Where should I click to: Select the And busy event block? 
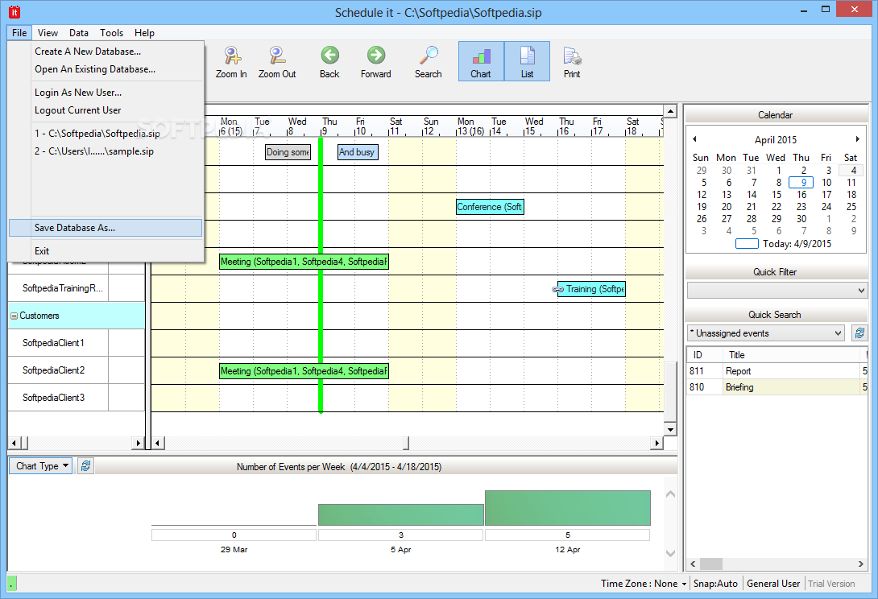click(358, 152)
